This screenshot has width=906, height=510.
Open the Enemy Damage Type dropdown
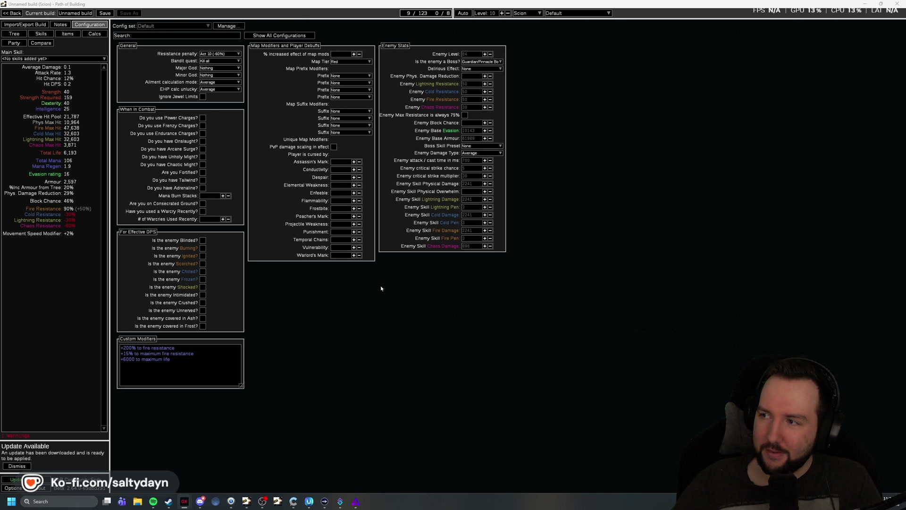coord(482,153)
